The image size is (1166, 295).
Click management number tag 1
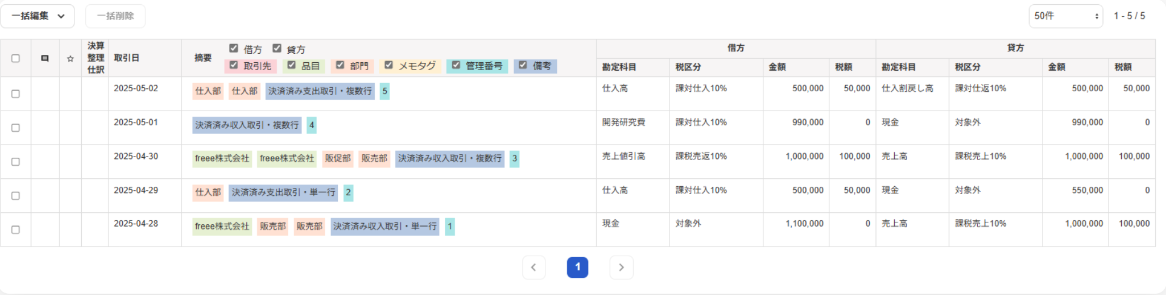[449, 227]
